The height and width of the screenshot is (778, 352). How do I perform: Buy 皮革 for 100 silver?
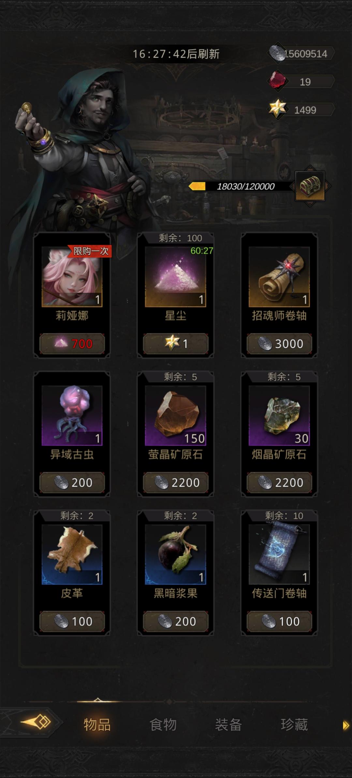(x=72, y=621)
